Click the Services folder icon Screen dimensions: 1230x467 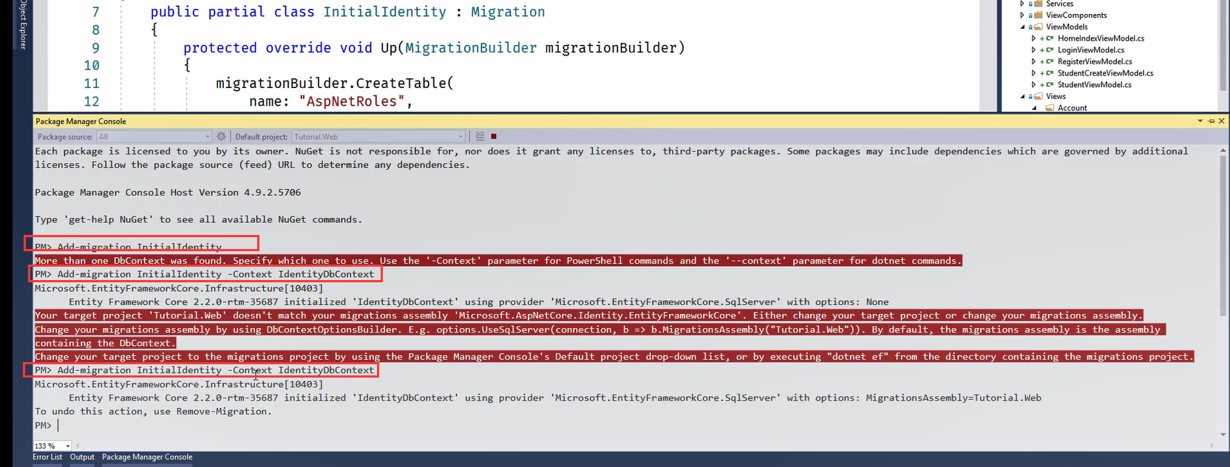tap(1039, 4)
